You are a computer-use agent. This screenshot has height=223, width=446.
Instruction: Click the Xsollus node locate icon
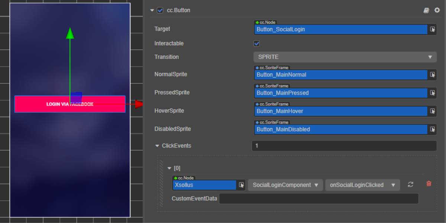pyautogui.click(x=241, y=185)
